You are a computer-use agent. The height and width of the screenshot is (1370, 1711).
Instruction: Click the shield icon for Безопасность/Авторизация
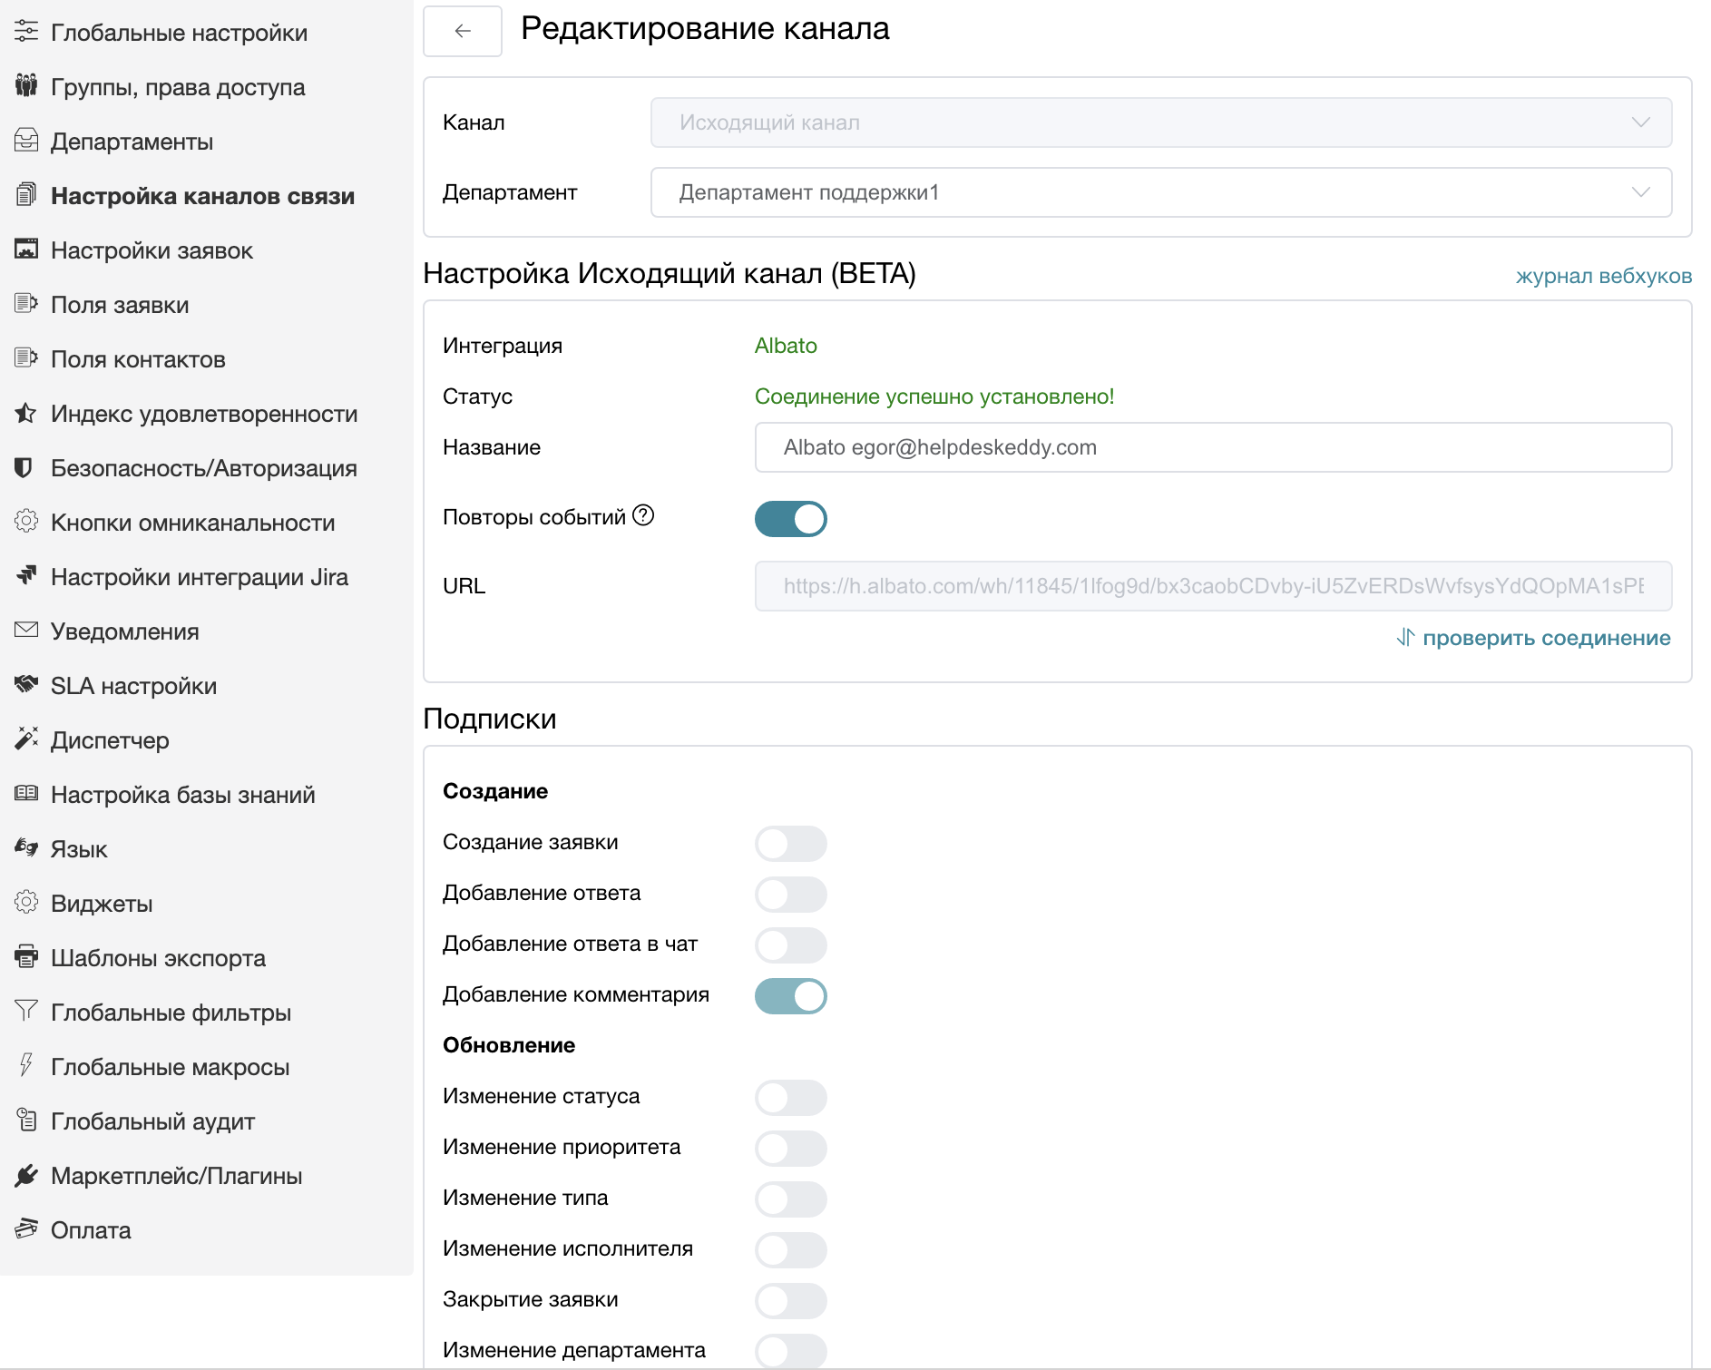tap(24, 467)
